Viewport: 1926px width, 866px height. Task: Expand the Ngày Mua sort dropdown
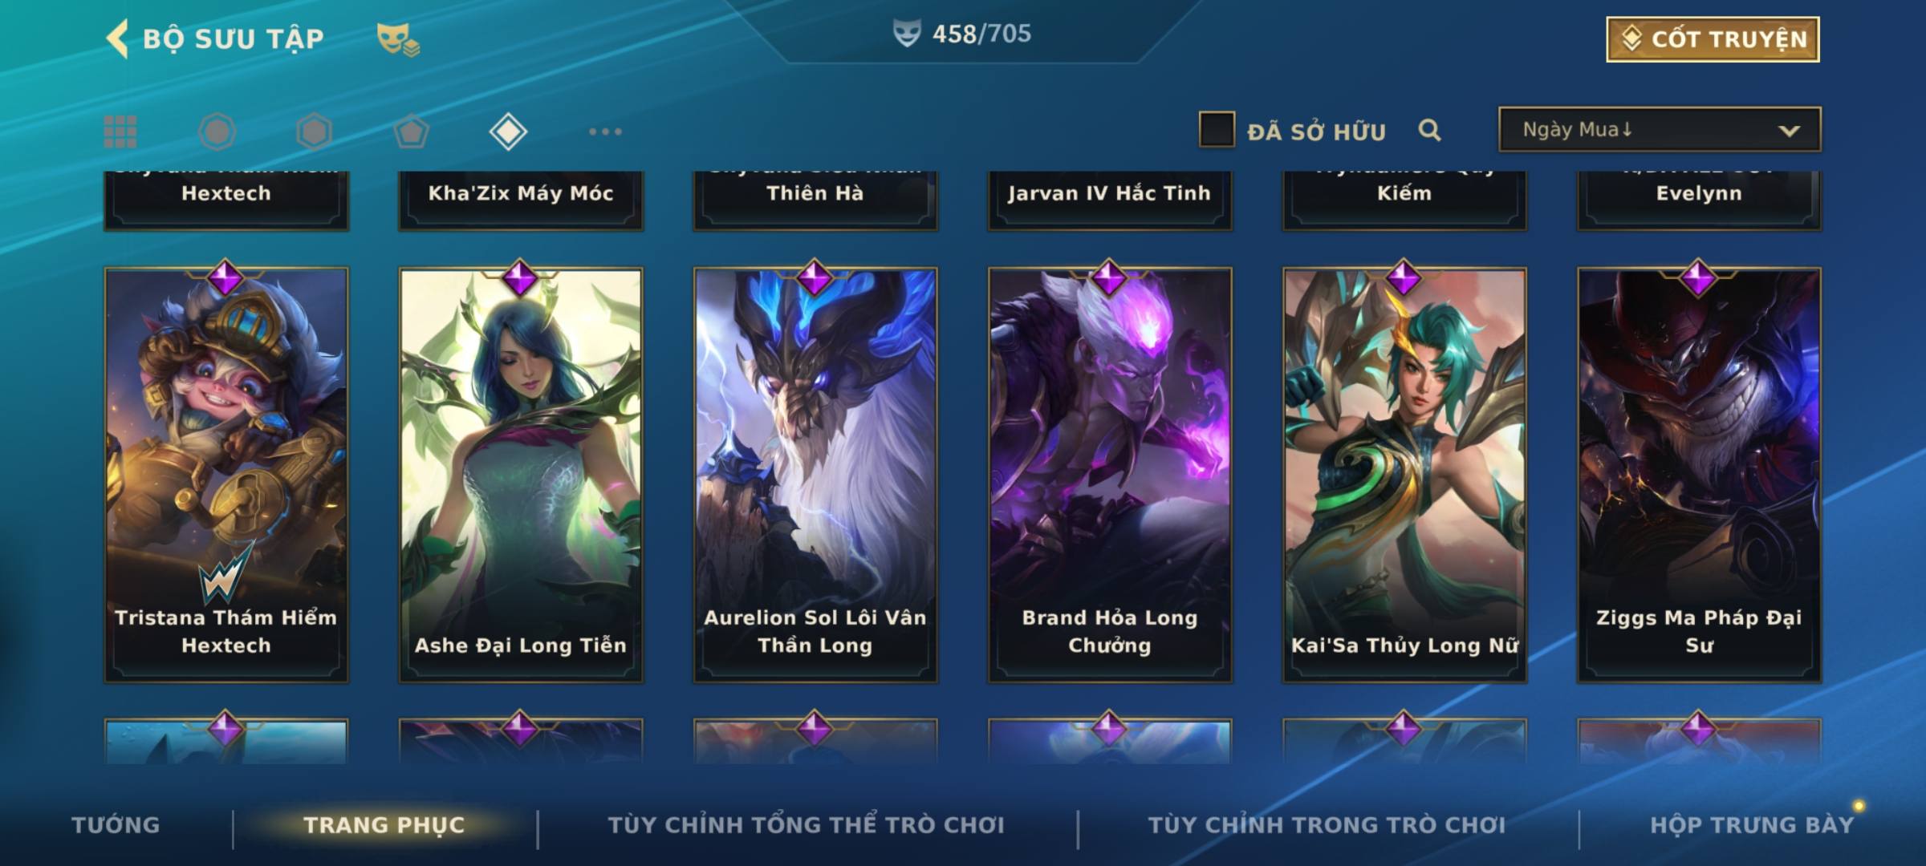point(1660,129)
